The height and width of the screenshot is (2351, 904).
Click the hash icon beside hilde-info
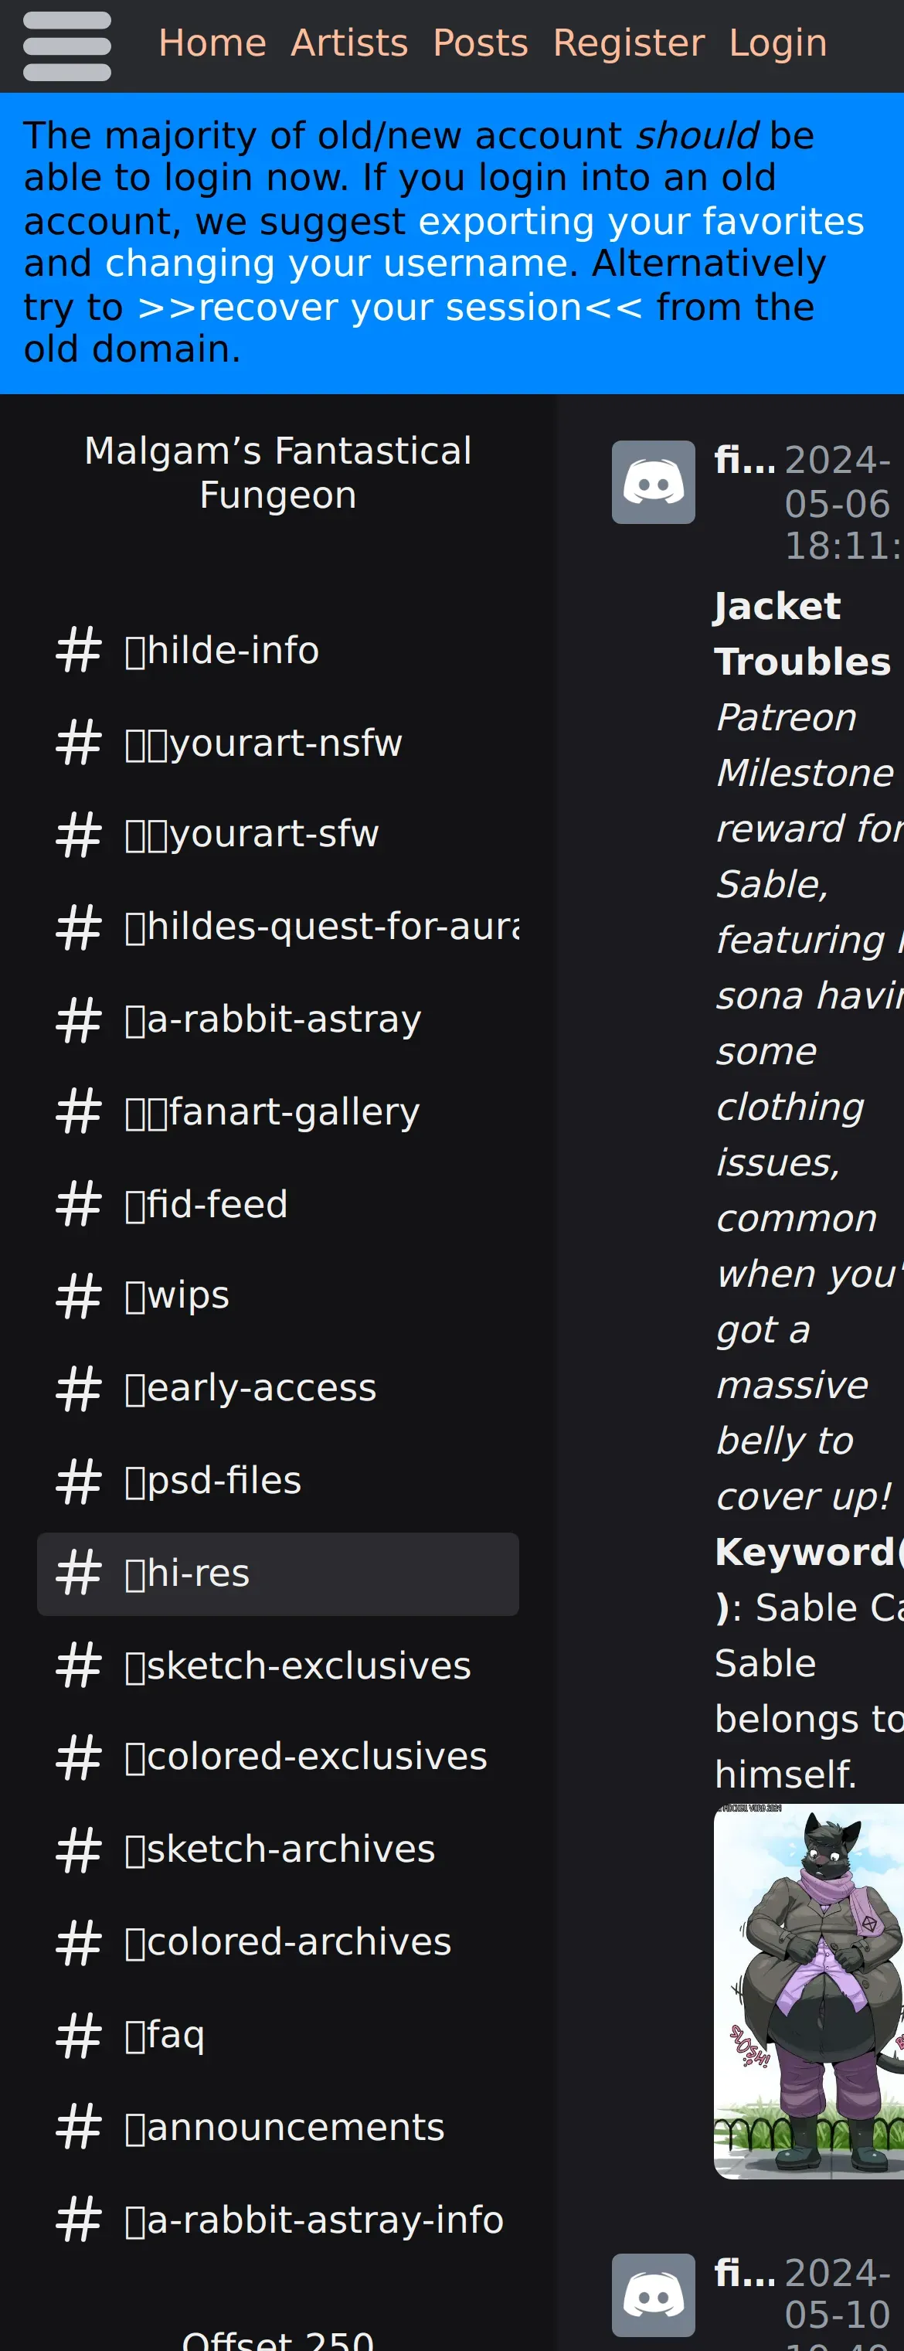79,650
